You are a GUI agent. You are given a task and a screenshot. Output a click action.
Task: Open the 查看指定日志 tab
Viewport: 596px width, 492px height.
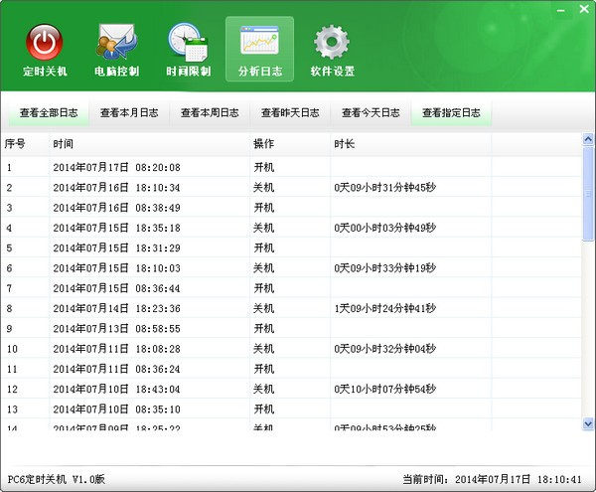452,113
